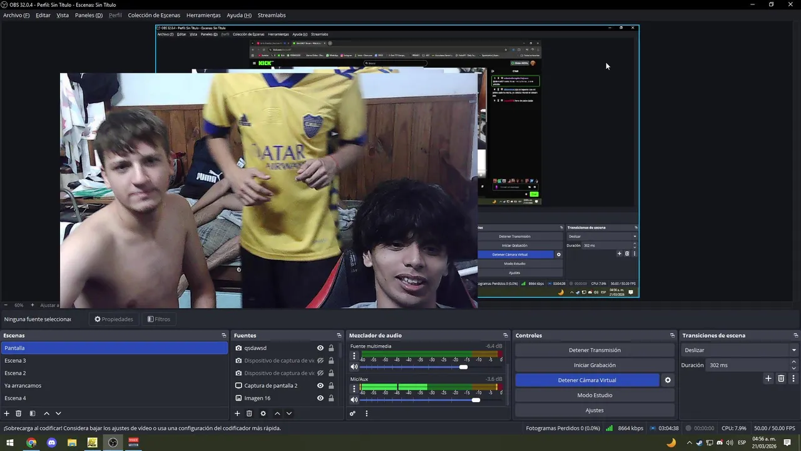Enable Modo Estudio
The image size is (801, 451).
click(594, 395)
